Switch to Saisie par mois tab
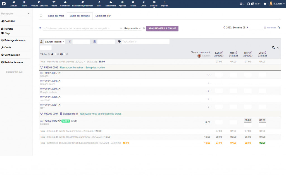 click(56, 16)
